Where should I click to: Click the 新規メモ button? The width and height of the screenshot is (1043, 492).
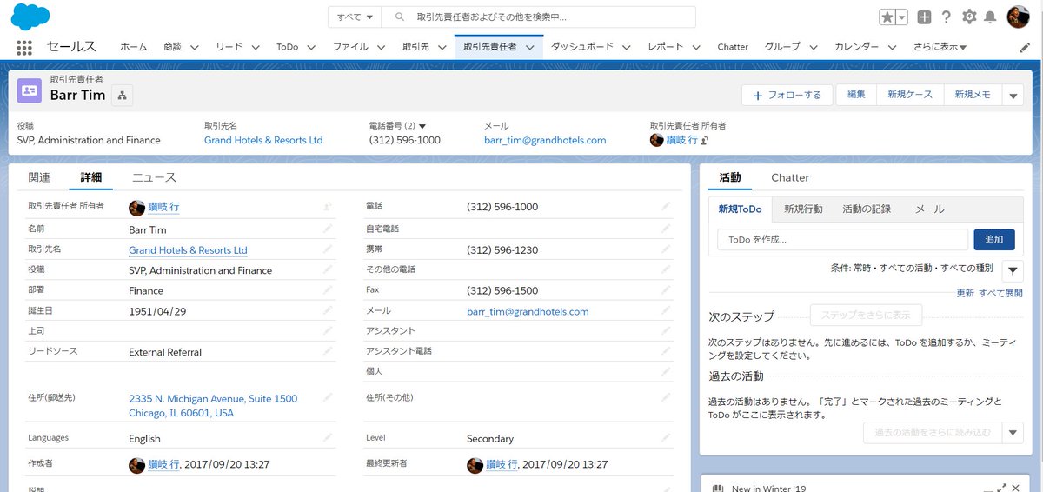coord(973,95)
